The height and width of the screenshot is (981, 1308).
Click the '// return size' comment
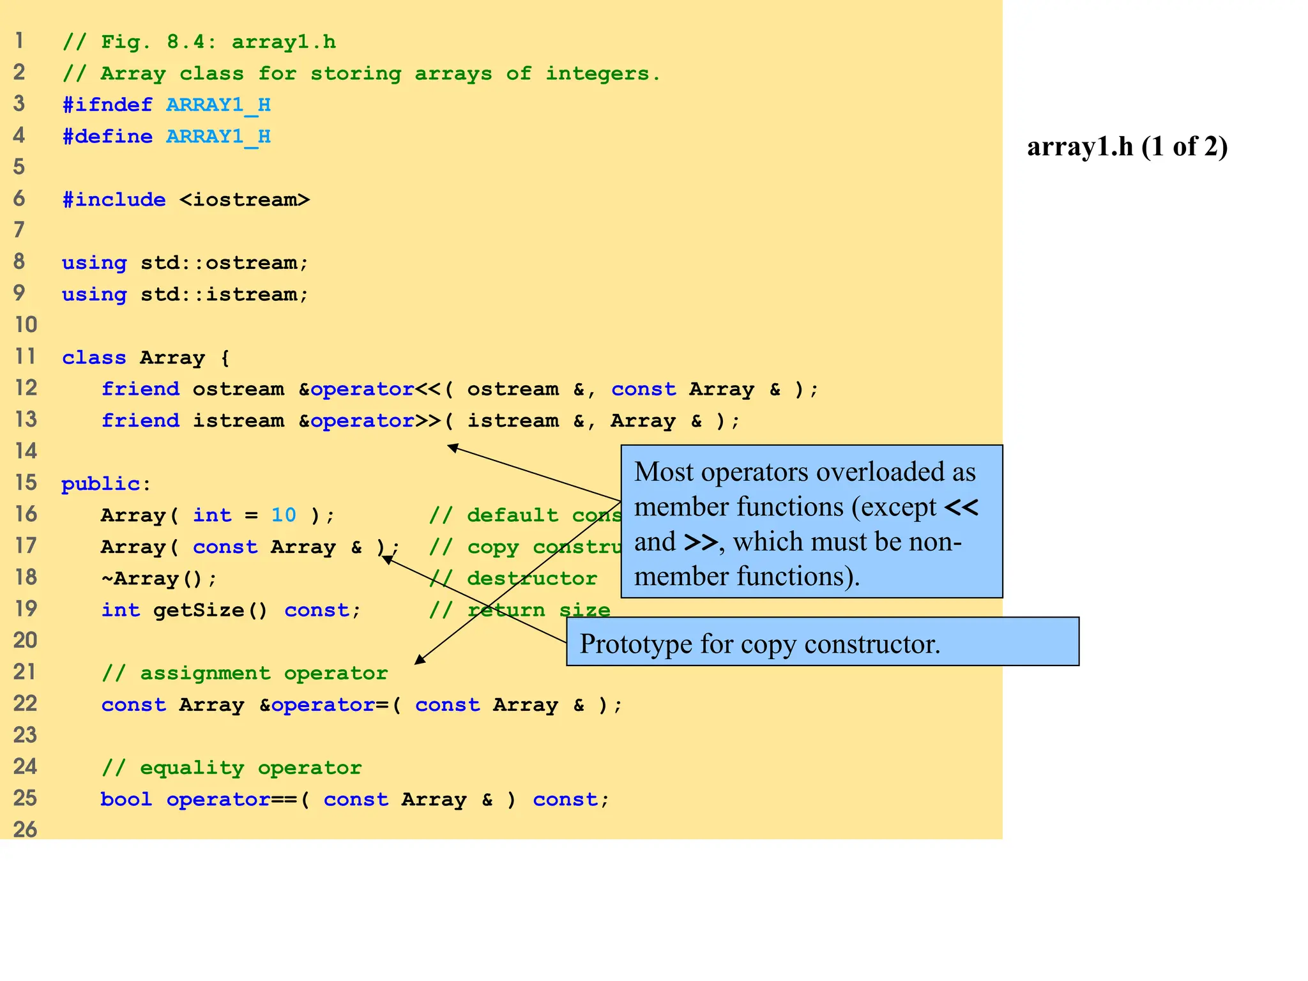click(x=519, y=610)
